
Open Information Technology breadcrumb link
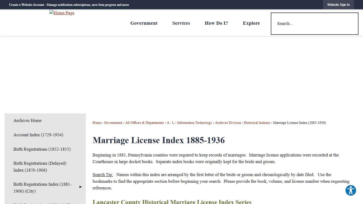click(195, 122)
